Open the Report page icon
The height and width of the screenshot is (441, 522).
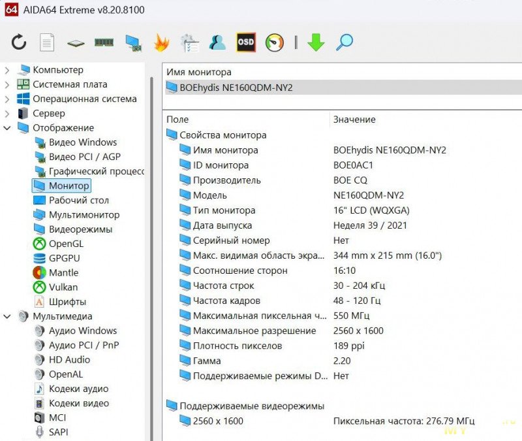[x=47, y=43]
